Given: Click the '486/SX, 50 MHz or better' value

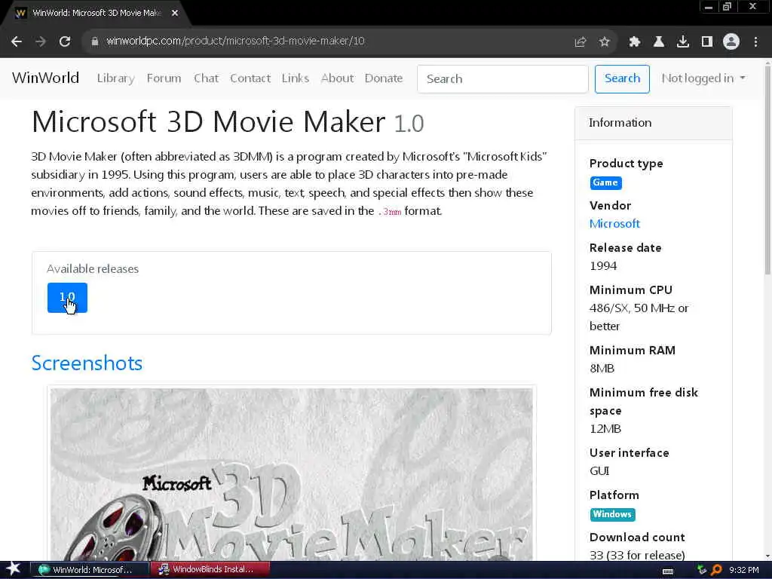Looking at the screenshot, I should [x=639, y=317].
